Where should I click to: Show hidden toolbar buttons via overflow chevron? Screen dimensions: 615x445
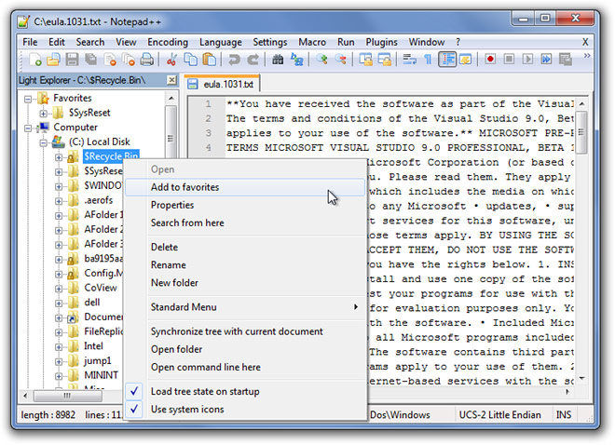pos(587,56)
